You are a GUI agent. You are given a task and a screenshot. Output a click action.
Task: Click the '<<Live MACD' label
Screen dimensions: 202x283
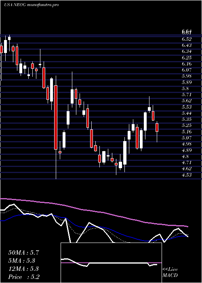pyautogui.click(x=170, y=272)
